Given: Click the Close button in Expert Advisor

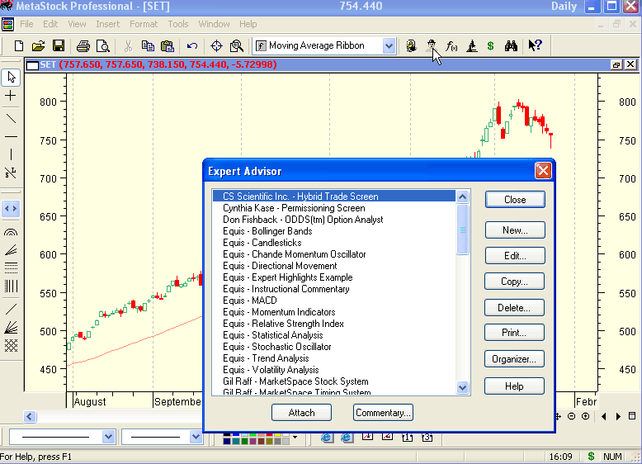Looking at the screenshot, I should point(515,200).
